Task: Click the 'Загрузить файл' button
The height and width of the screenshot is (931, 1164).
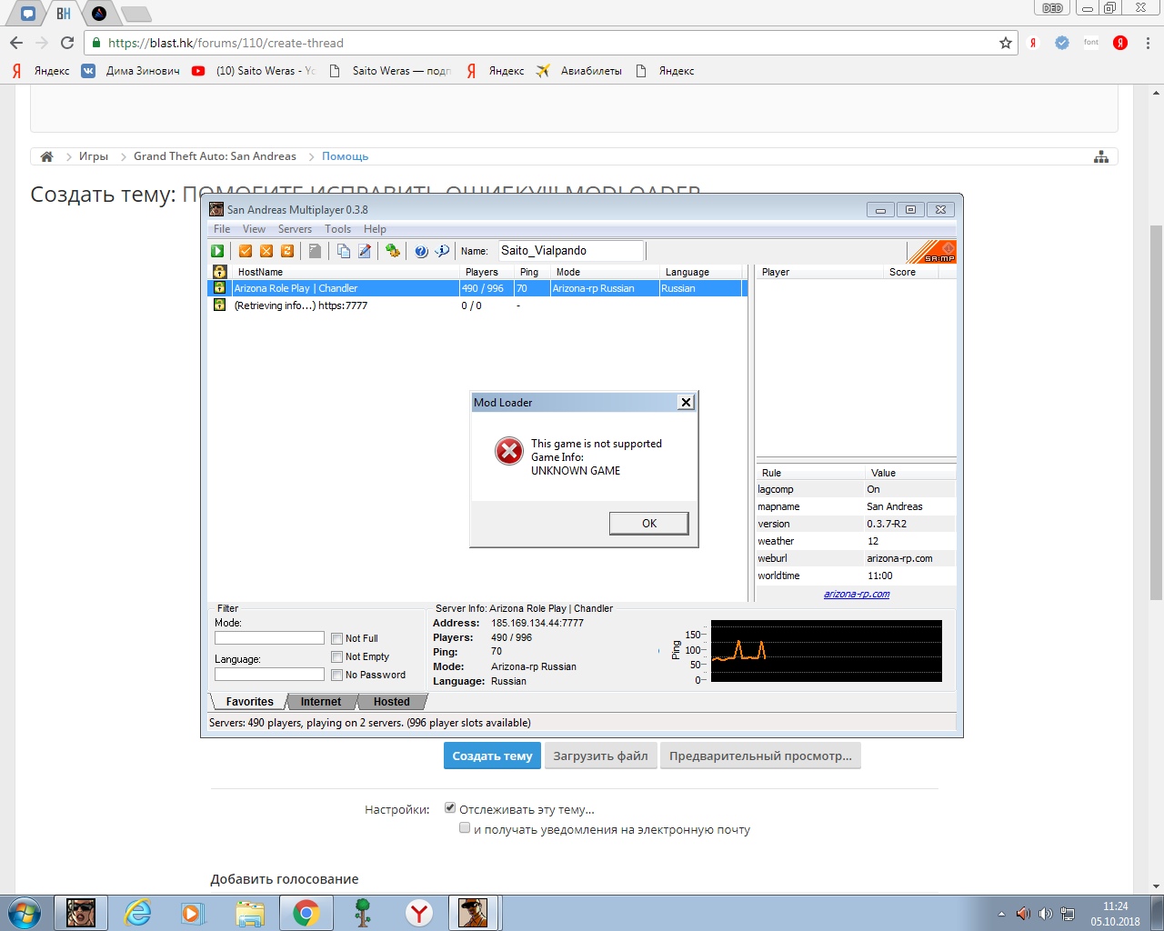Action: (600, 756)
